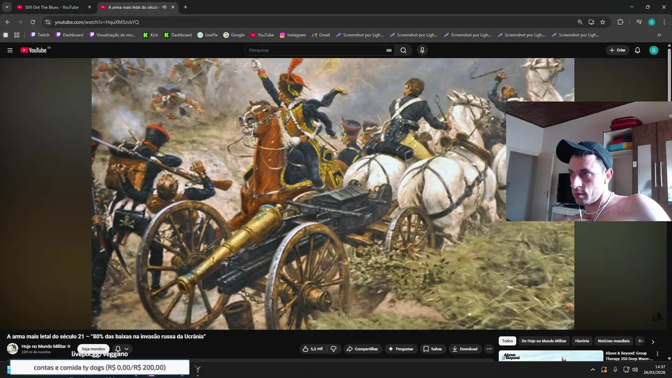672x378 pixels.
Task: Open the apps grid in bookmarks bar
Action: tap(17, 35)
